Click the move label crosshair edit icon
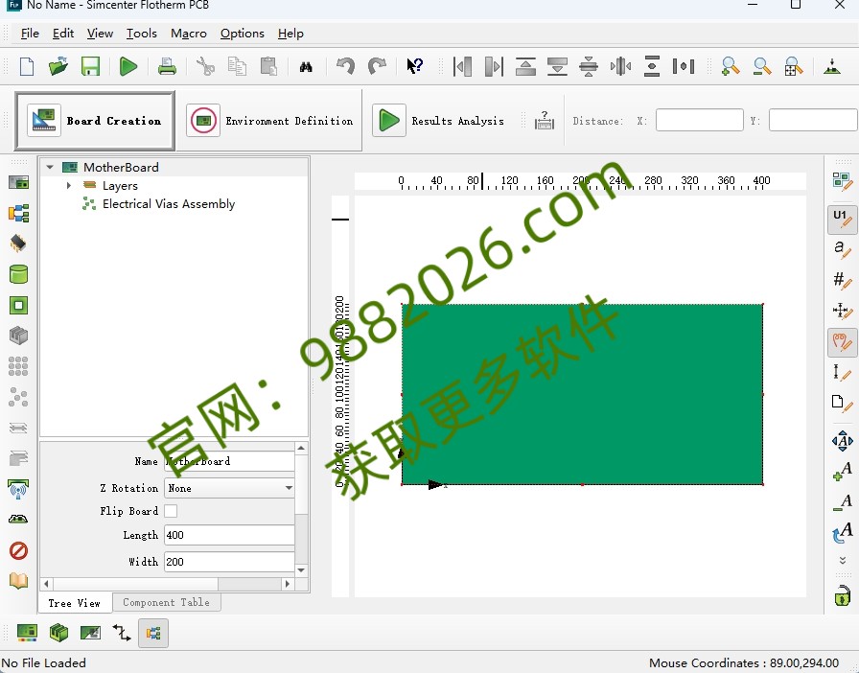The height and width of the screenshot is (673, 859). tap(842, 312)
